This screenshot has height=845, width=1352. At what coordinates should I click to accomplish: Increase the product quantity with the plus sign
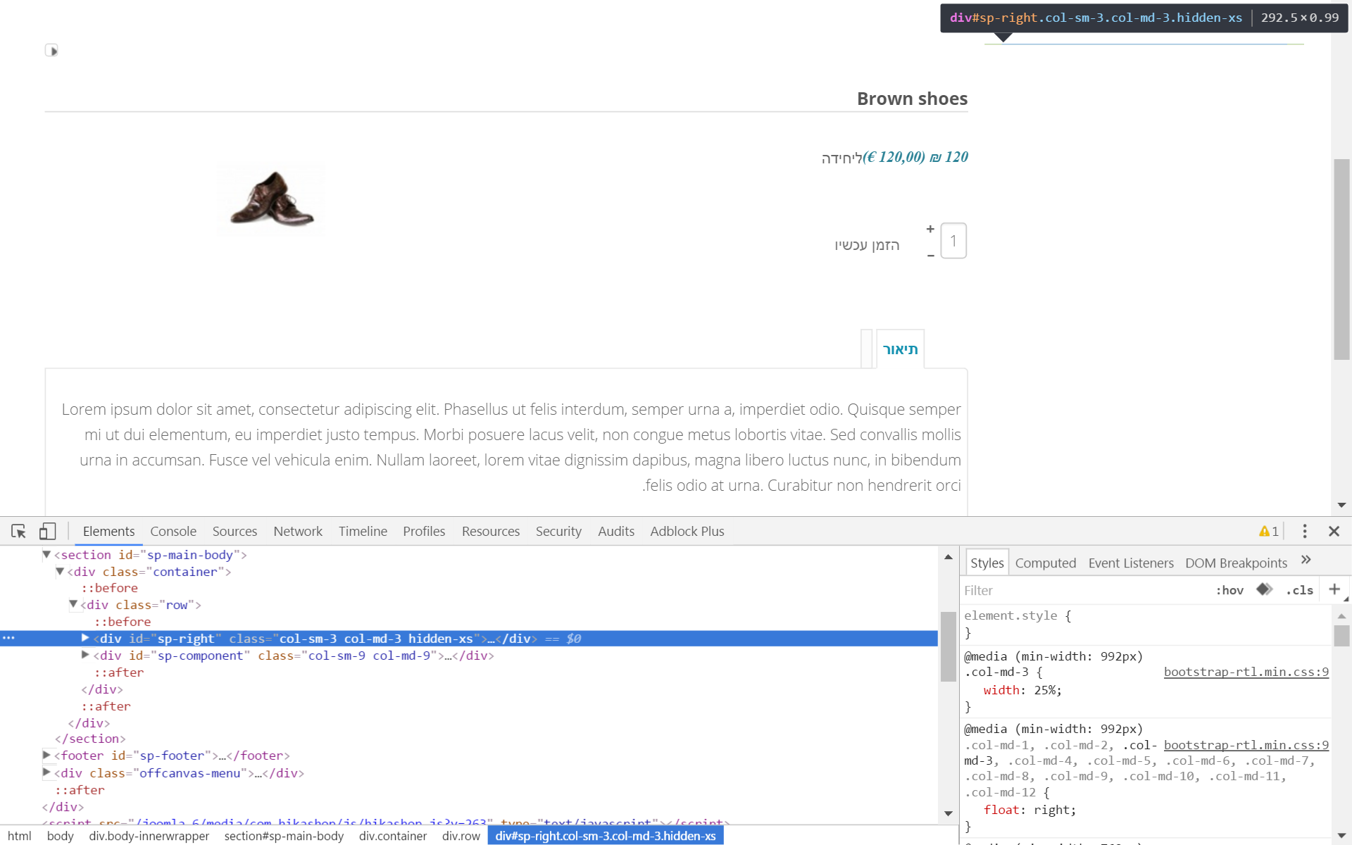[930, 229]
